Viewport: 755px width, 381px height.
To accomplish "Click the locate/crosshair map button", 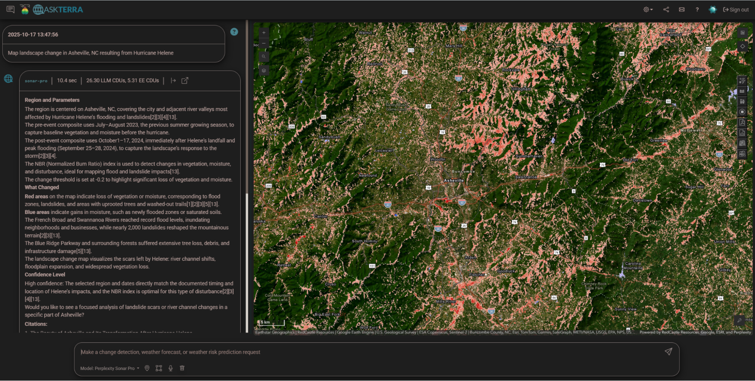I will (742, 46).
